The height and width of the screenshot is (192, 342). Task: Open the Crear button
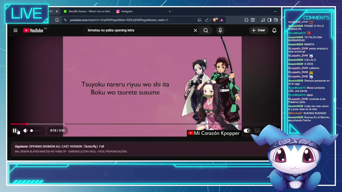258,30
